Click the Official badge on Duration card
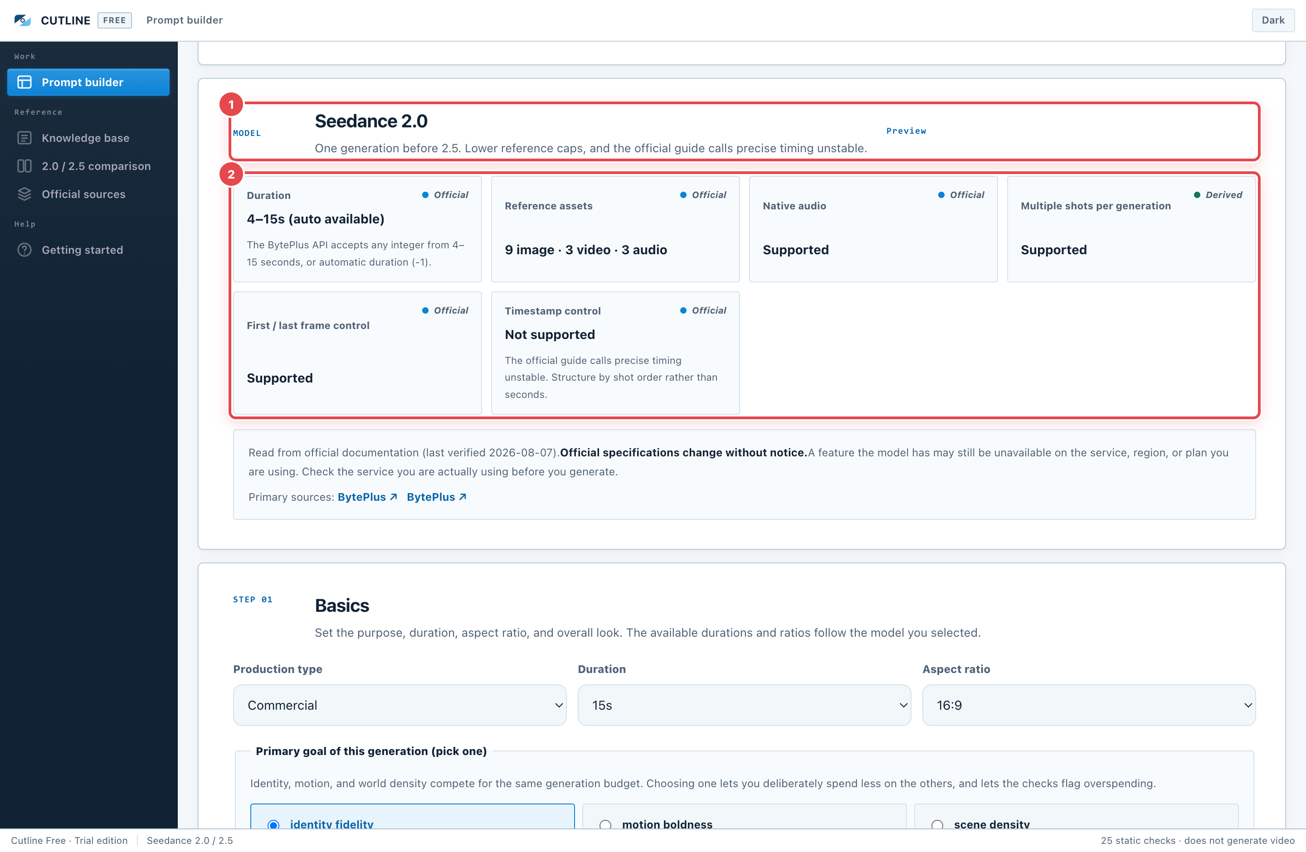Screen dimensions: 1306x852 tap(444, 194)
